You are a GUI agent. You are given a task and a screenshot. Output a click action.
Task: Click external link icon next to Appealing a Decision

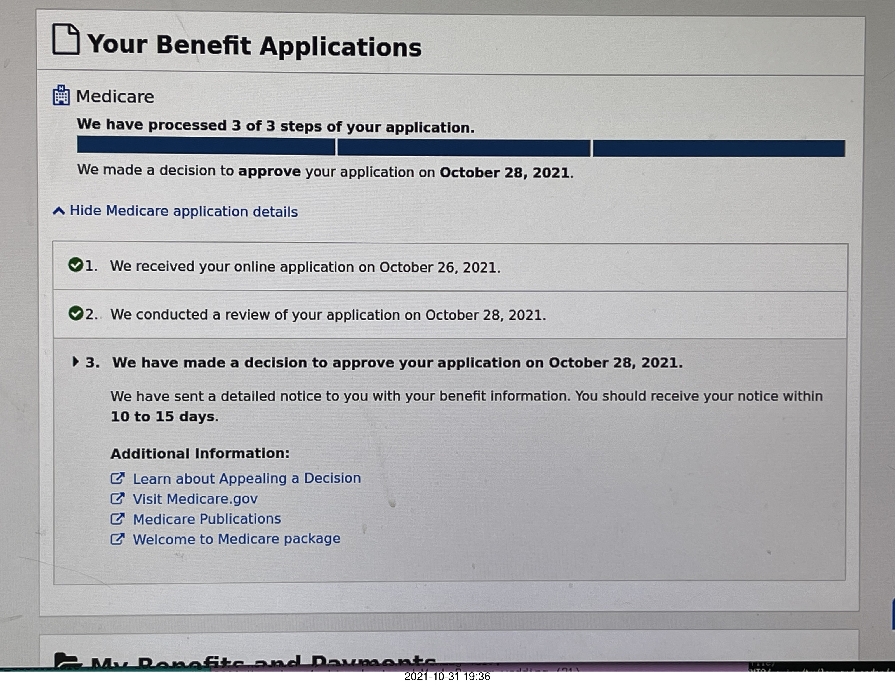click(x=117, y=478)
